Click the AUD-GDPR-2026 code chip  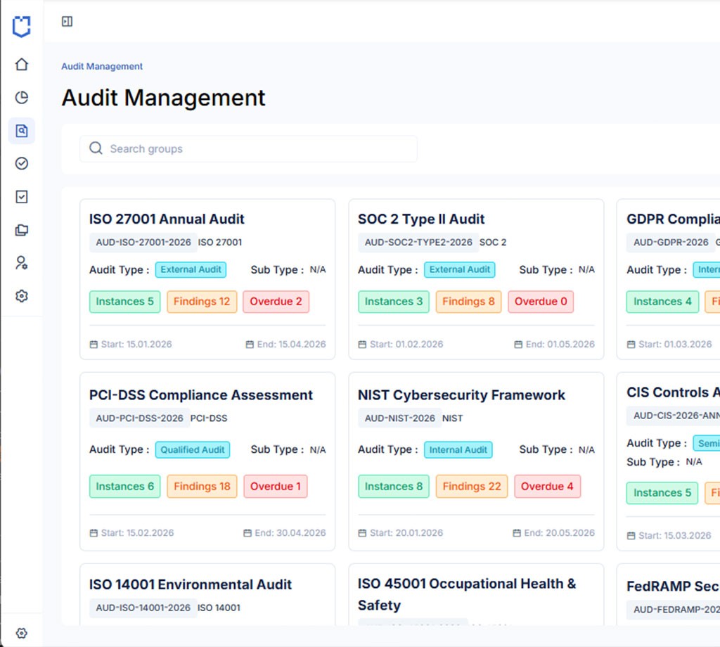(671, 243)
